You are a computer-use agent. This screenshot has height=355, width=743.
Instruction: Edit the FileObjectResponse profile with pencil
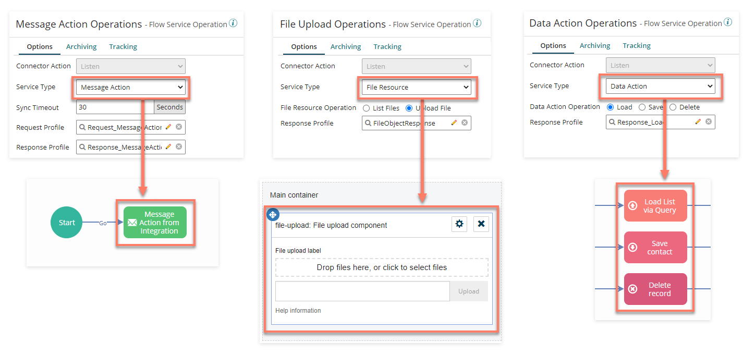pos(454,123)
